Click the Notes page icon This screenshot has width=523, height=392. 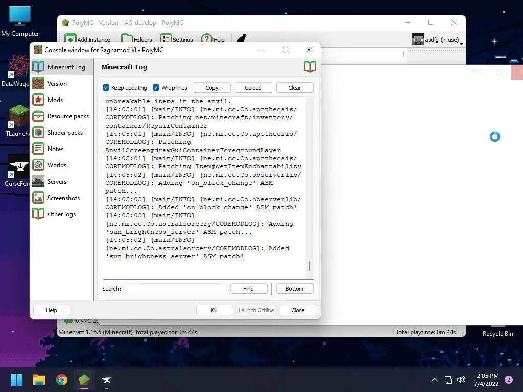38,149
